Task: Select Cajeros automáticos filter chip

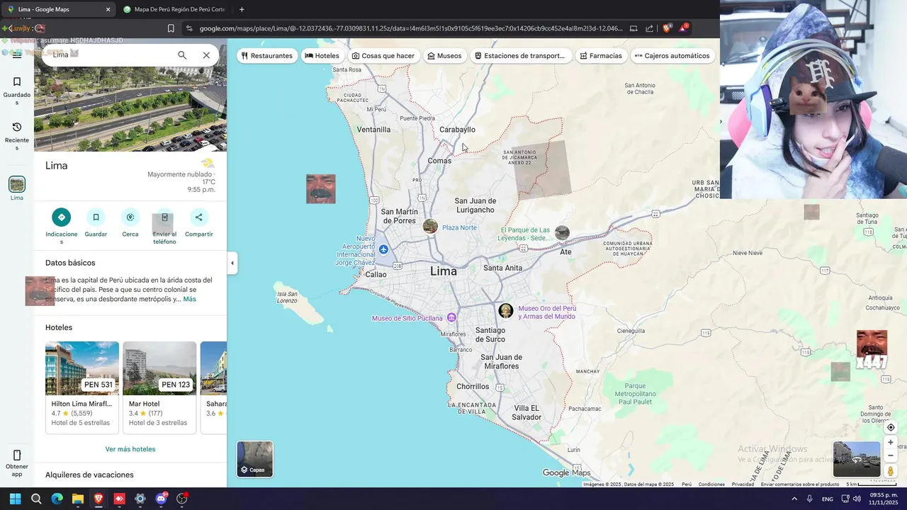Action: click(x=672, y=56)
